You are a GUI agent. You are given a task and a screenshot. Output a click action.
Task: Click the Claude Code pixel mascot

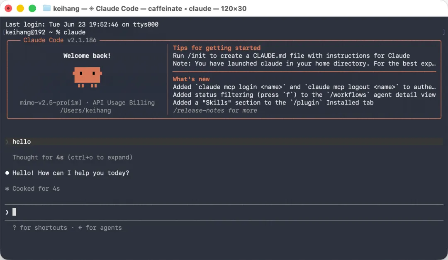pyautogui.click(x=87, y=77)
